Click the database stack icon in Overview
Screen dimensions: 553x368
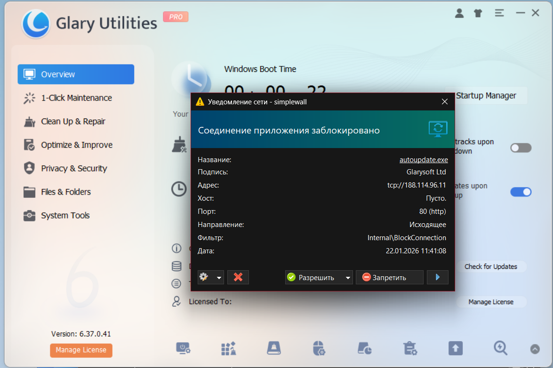coord(176,266)
